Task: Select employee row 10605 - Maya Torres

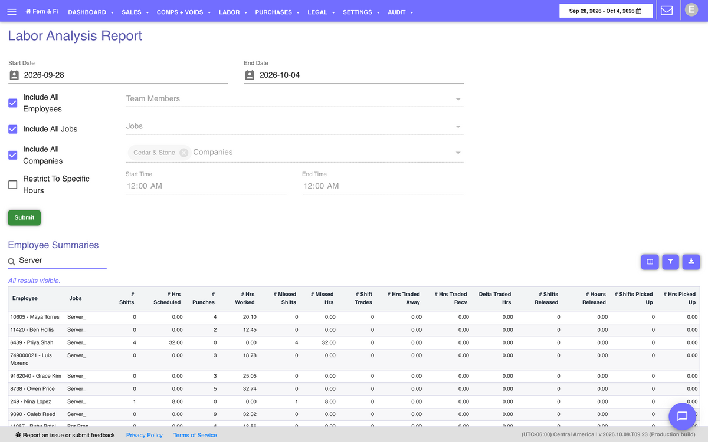Action: tap(354, 317)
